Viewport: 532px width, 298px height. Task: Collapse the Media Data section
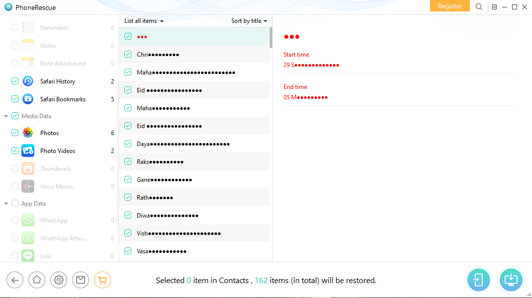pyautogui.click(x=6, y=116)
